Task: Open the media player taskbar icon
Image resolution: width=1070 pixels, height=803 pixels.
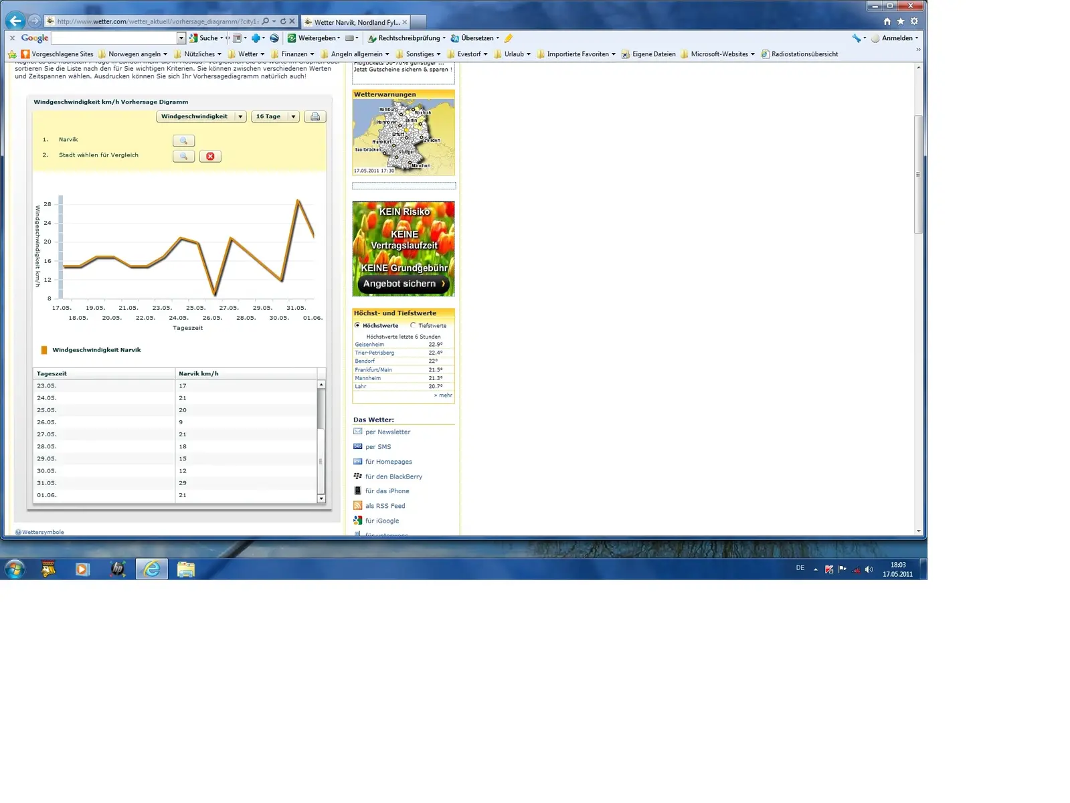Action: pos(82,569)
